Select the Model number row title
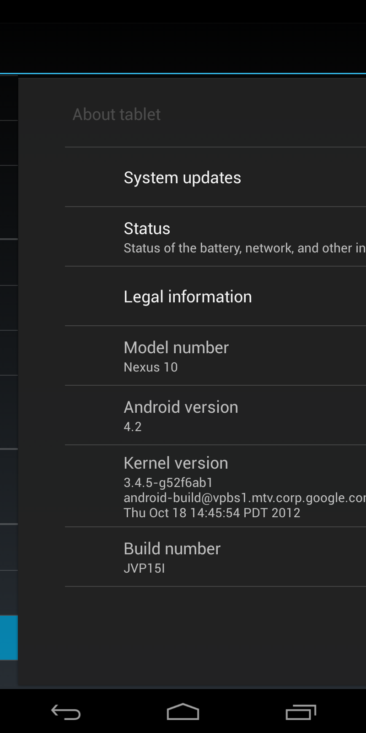366x733 pixels. coord(176,347)
